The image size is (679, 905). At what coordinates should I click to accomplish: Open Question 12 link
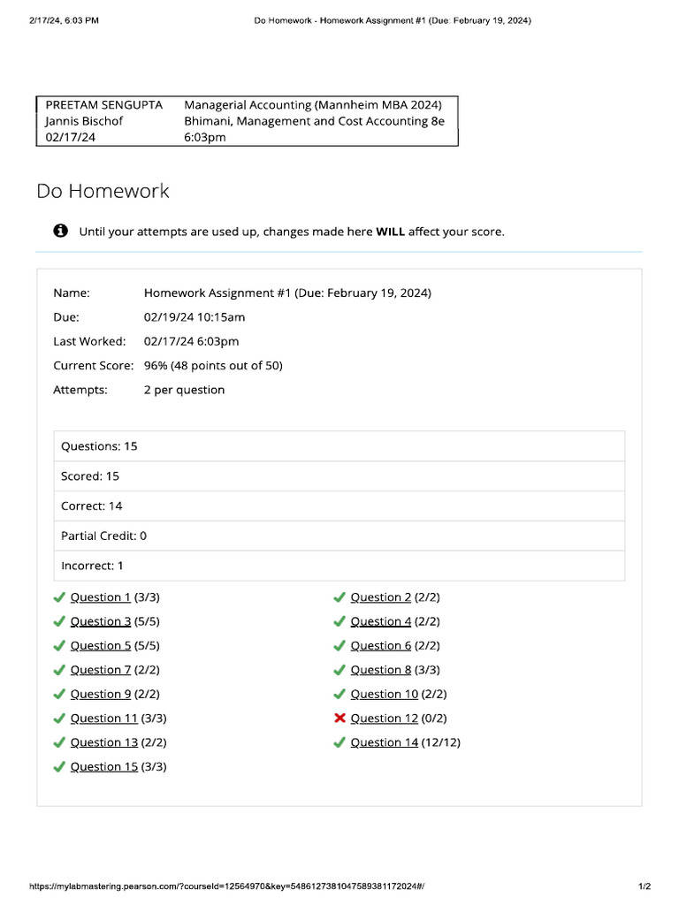tap(384, 719)
